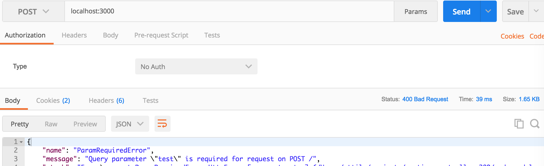Open the No Auth type dropdown

pos(196,66)
